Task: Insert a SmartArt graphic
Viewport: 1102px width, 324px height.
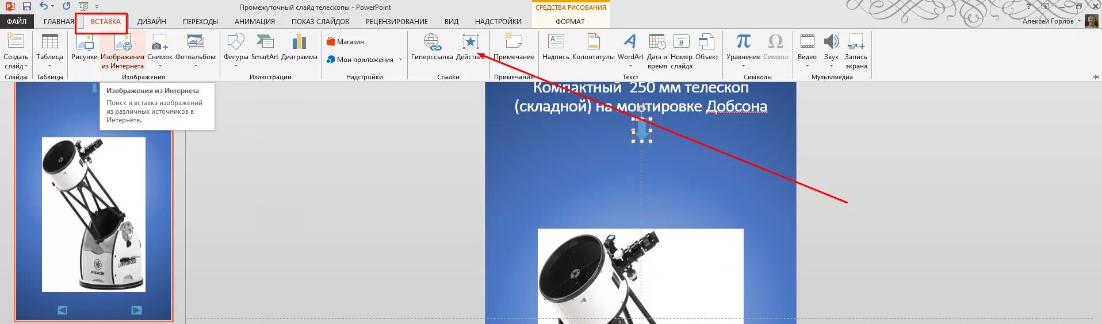Action: click(265, 47)
